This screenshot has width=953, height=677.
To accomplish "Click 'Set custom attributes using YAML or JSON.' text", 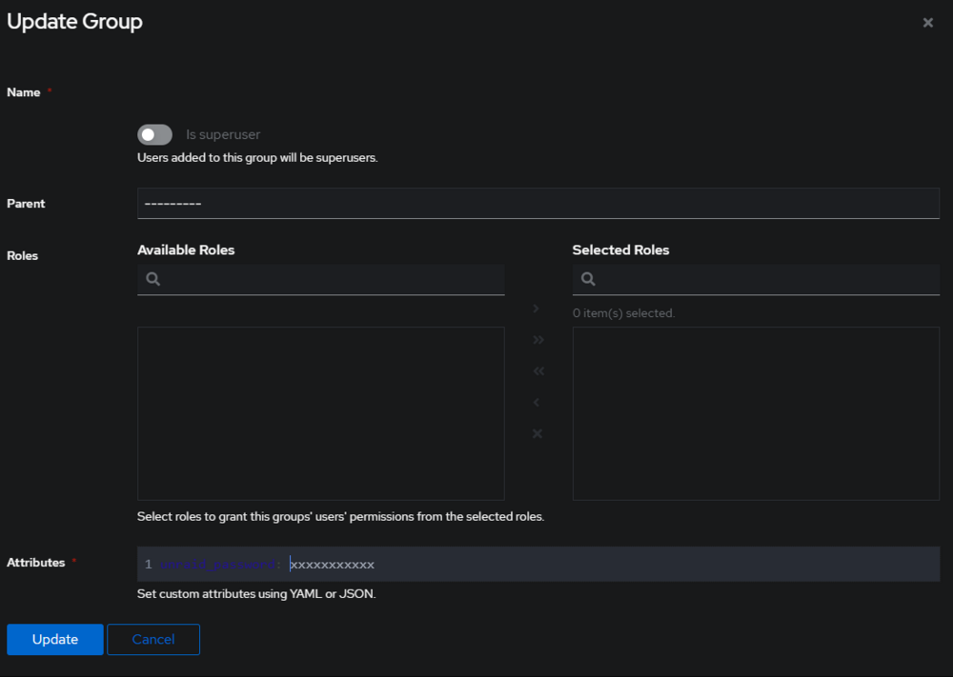I will click(x=256, y=594).
